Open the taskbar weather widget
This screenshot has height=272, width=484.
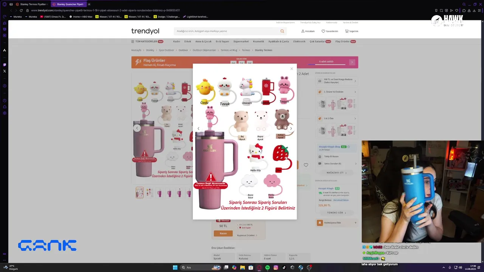tap(11, 267)
